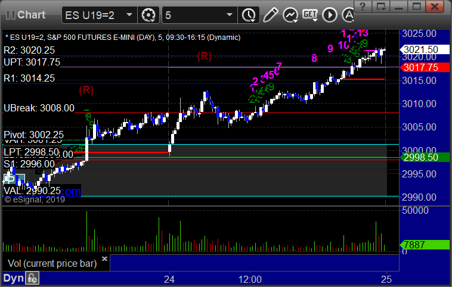
Task: Click the 12:00 time axis label
Action: 250,279
